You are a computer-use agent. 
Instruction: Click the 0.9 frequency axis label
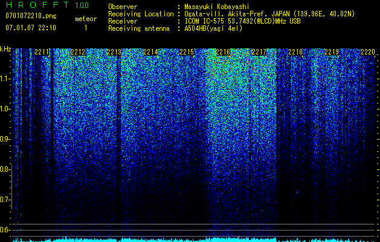click(4, 139)
